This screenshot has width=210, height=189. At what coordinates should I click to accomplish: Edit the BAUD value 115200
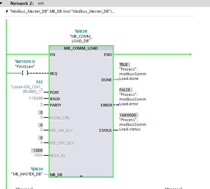[x=36, y=98]
